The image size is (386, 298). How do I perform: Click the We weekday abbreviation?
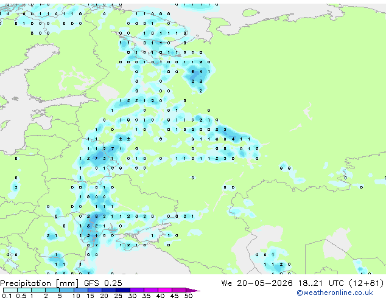click(x=226, y=283)
